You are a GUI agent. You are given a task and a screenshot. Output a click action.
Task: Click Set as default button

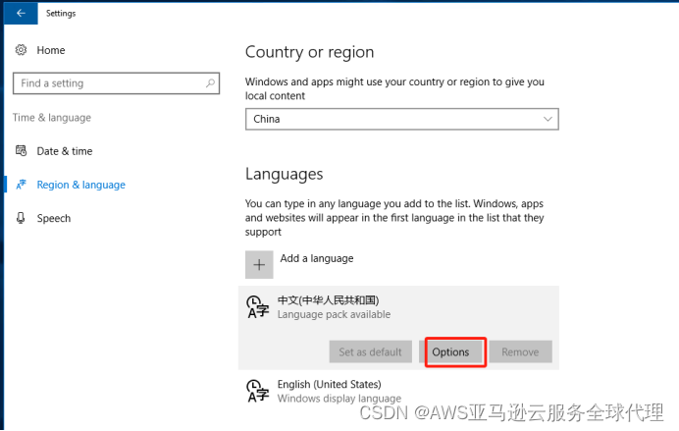370,351
